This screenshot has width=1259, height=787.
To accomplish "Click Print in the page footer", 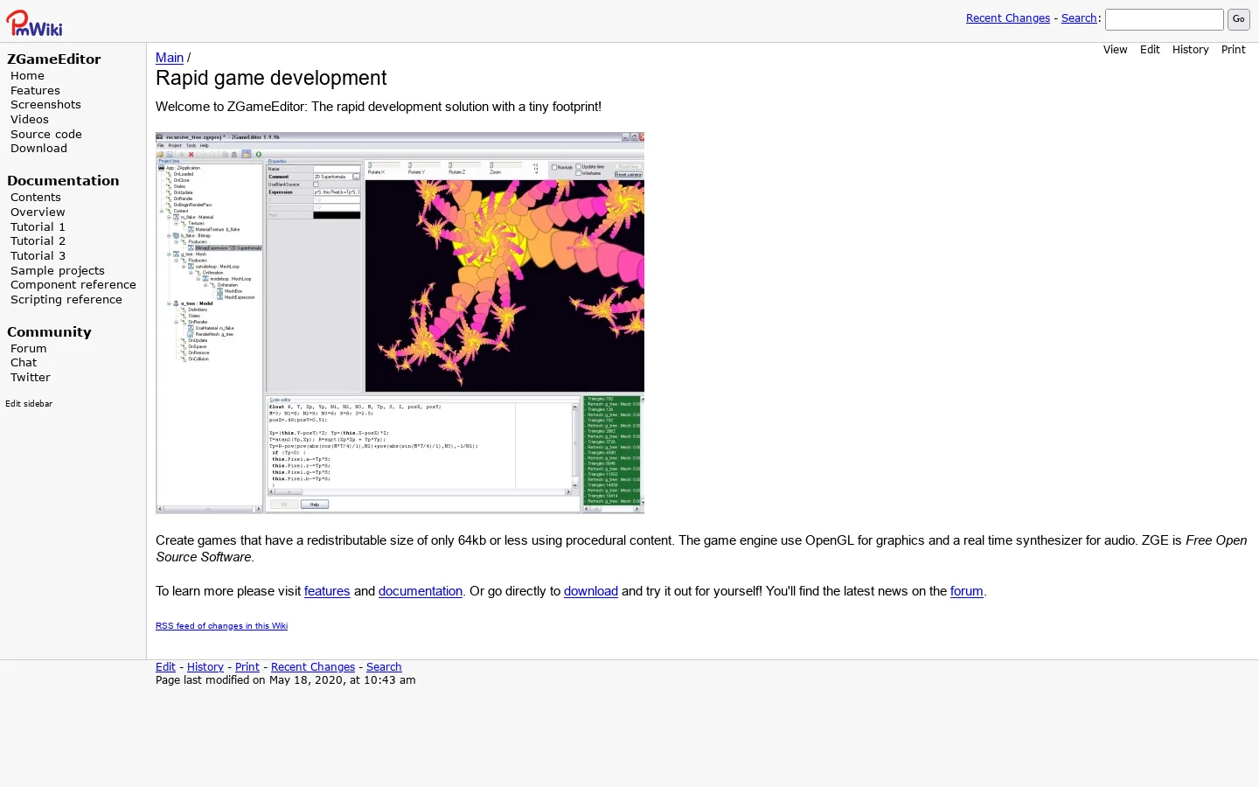I will (247, 667).
